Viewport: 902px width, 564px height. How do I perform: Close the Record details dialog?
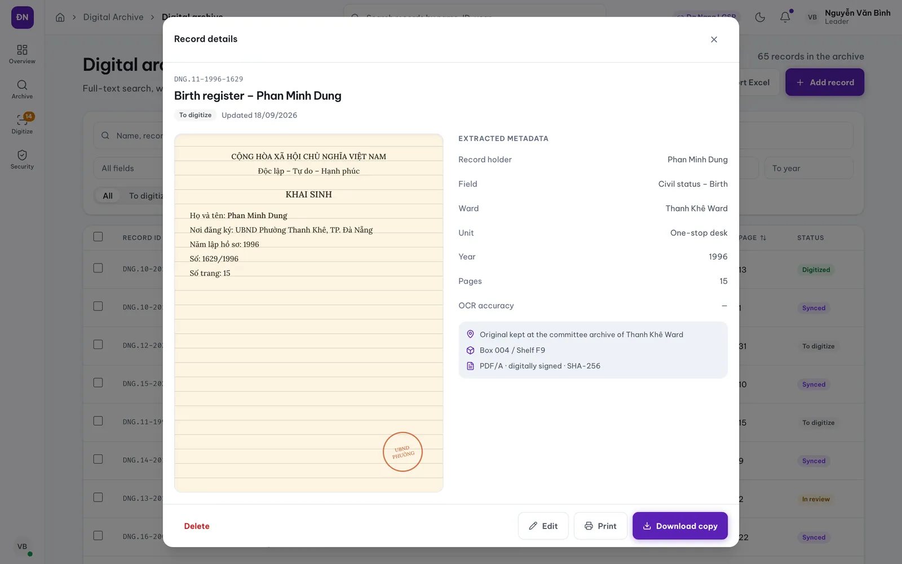[x=714, y=39]
